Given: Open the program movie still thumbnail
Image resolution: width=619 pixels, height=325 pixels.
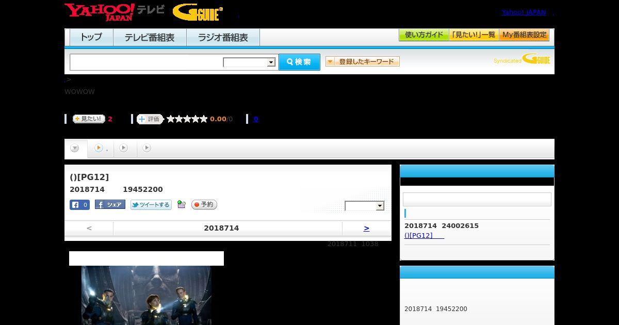Looking at the screenshot, I should pyautogui.click(x=146, y=295).
